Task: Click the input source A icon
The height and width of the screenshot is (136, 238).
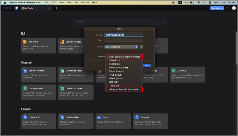Action: [x=180, y=3]
